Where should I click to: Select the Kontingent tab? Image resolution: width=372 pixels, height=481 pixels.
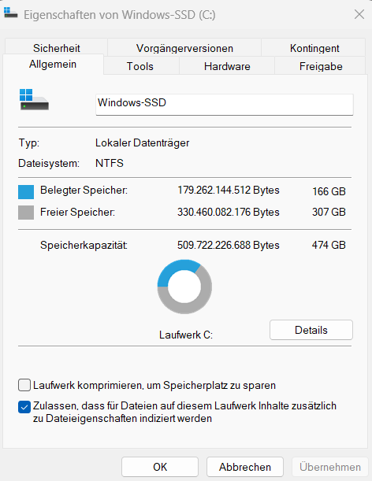314,47
